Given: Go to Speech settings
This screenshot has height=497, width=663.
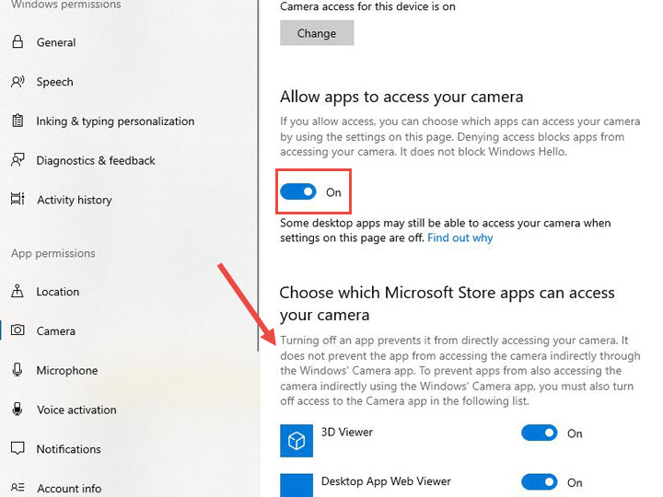Looking at the screenshot, I should click(x=54, y=82).
